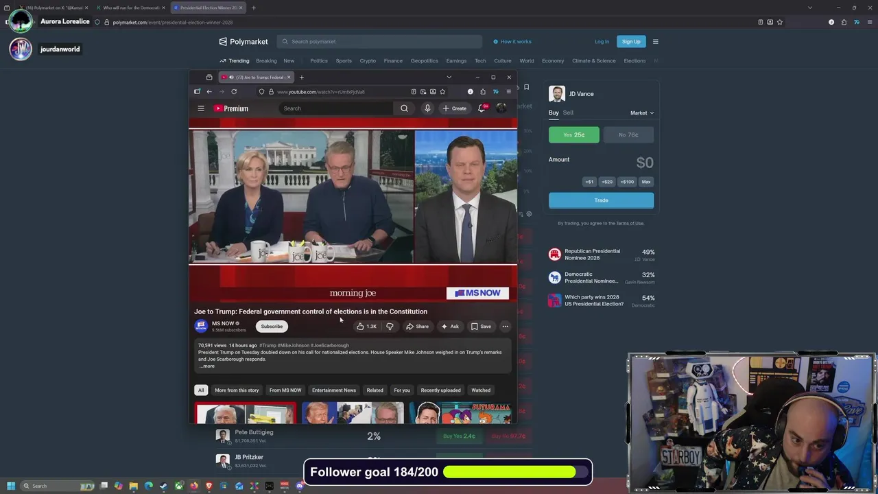Open Politics category on Polymarket
878x494 pixels.
pos(319,60)
